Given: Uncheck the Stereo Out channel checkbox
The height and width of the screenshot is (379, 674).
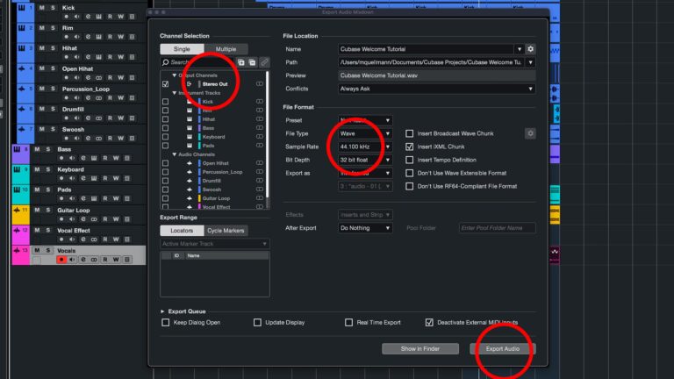Looking at the screenshot, I should [165, 84].
